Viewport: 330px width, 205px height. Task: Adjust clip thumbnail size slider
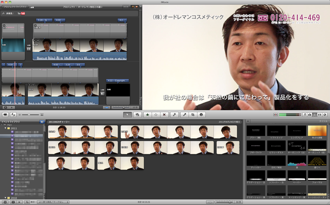pos(31,115)
